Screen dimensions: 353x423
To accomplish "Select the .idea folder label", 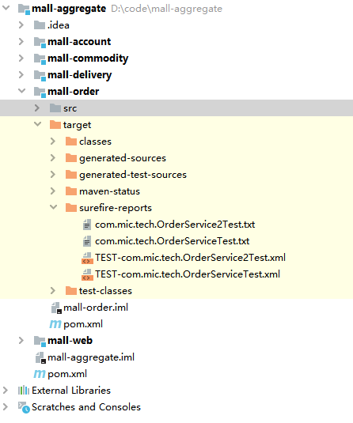I will (x=59, y=25).
